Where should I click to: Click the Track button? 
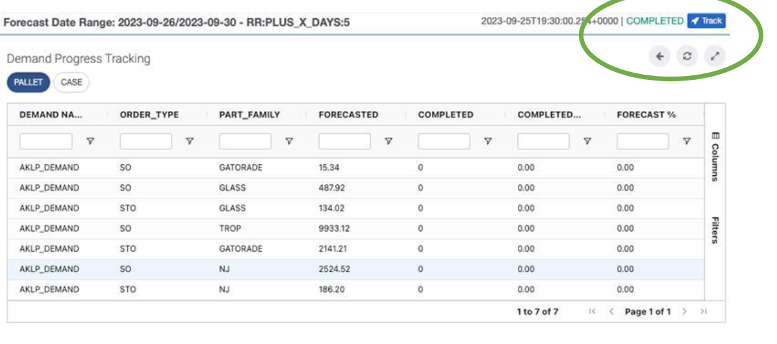(706, 21)
